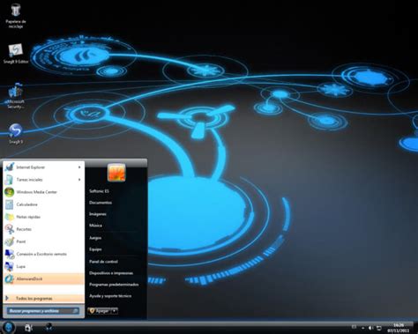The image size is (418, 334).
Task: Click the Apagar button
Action: click(x=100, y=311)
